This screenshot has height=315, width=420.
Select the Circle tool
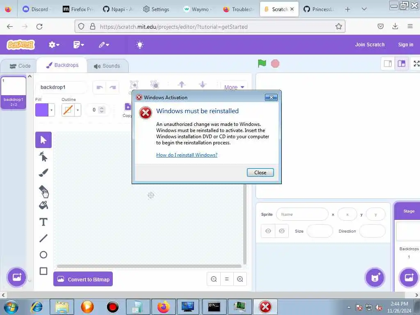[x=43, y=254]
